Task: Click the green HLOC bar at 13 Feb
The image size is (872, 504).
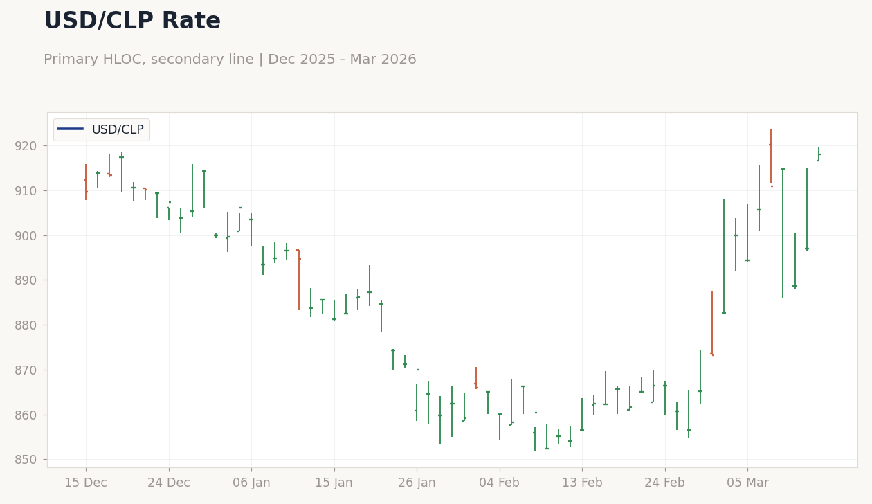Action: [582, 414]
